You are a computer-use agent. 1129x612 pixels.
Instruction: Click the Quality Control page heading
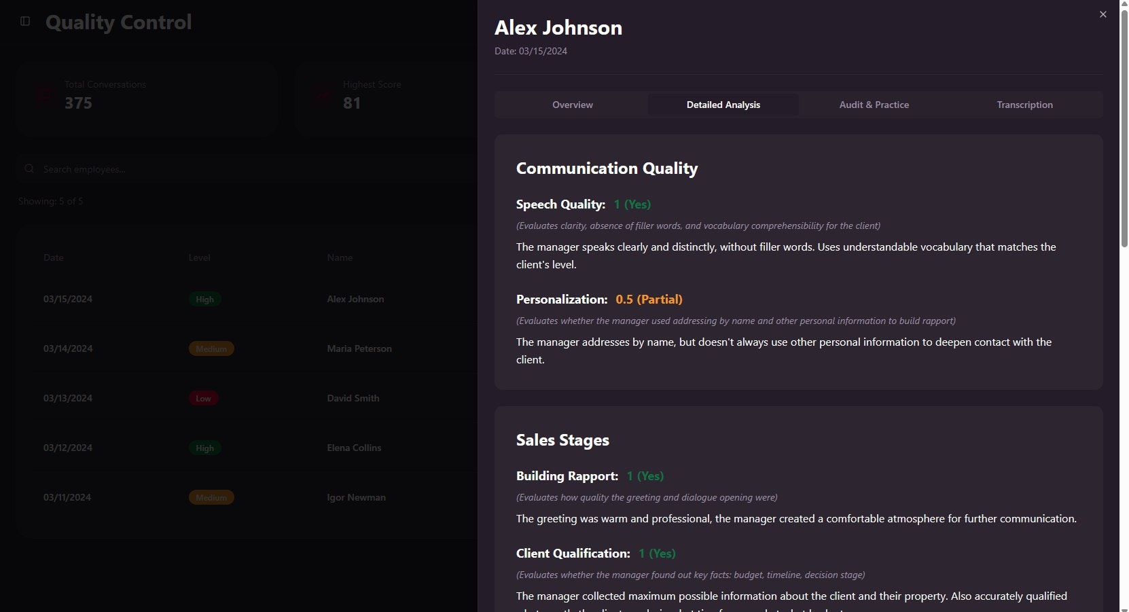[118, 22]
